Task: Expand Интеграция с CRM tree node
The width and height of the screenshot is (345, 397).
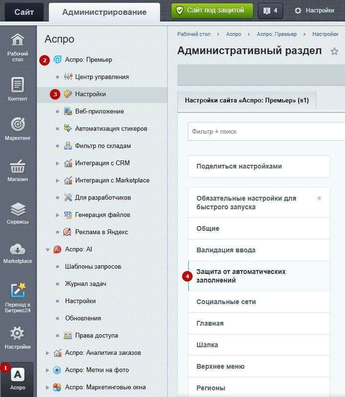Action: click(57, 163)
